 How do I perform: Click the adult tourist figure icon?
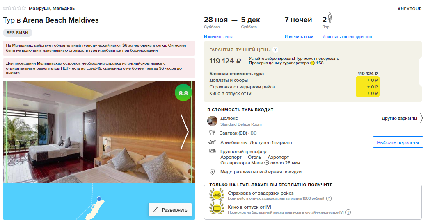click(x=329, y=18)
